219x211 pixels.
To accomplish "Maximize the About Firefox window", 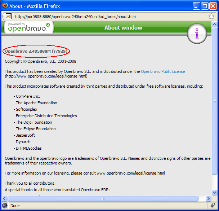I will (205, 6).
